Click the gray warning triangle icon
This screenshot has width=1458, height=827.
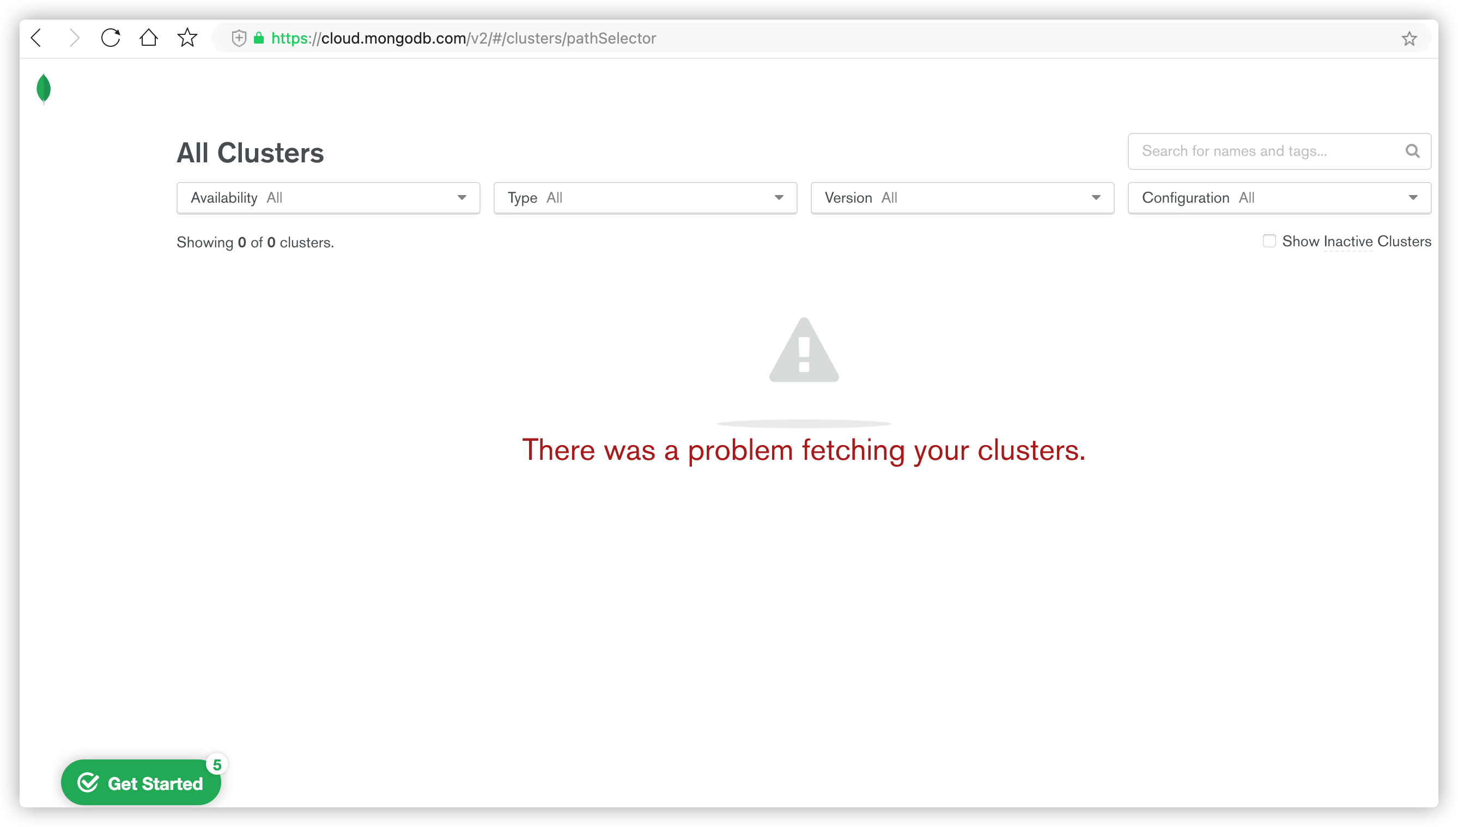tap(804, 351)
